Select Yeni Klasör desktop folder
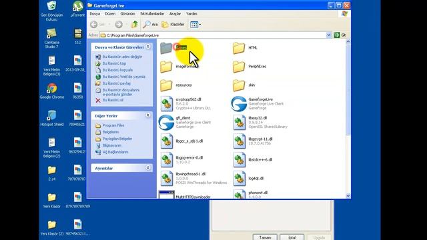Screen dimensions: 427x240 pos(52,201)
